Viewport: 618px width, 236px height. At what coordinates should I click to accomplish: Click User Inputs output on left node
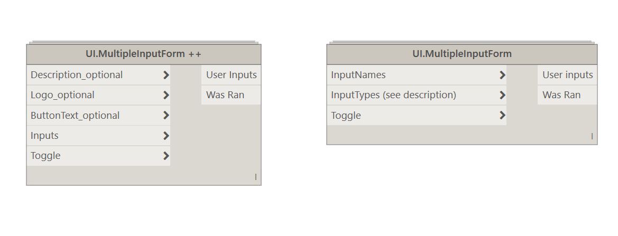coord(231,75)
